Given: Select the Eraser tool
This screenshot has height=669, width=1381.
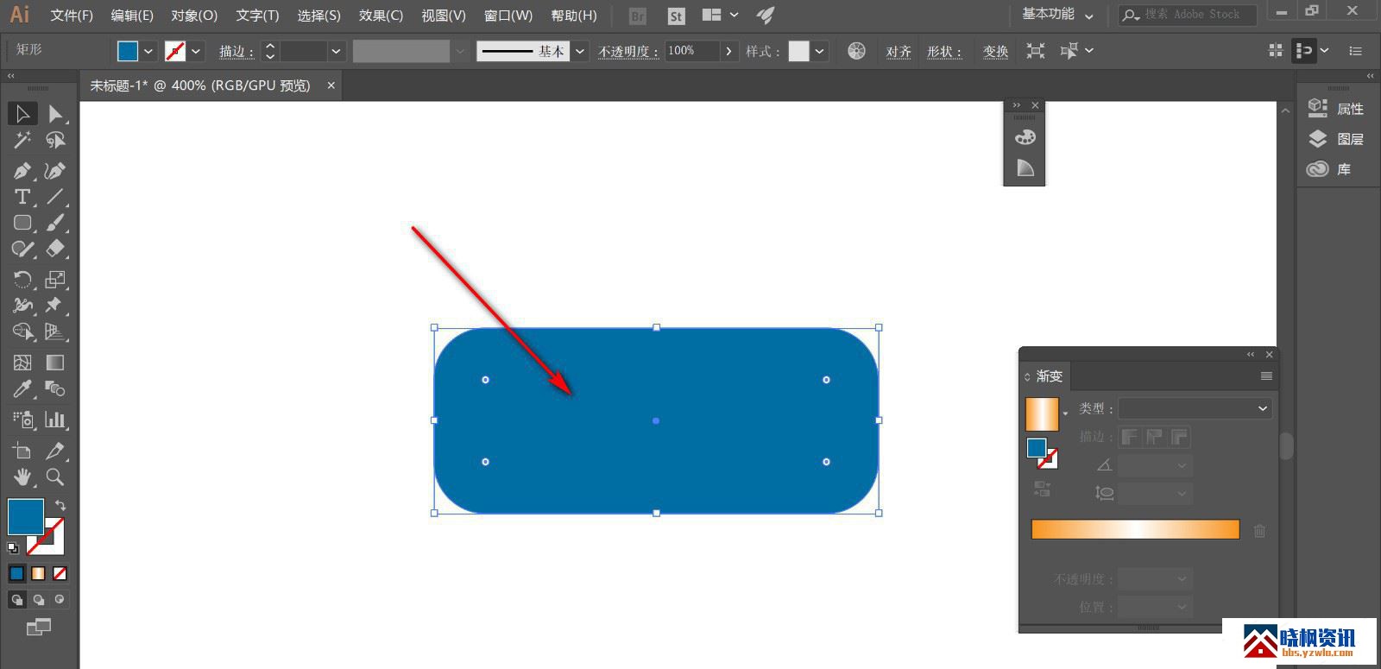Looking at the screenshot, I should [55, 249].
